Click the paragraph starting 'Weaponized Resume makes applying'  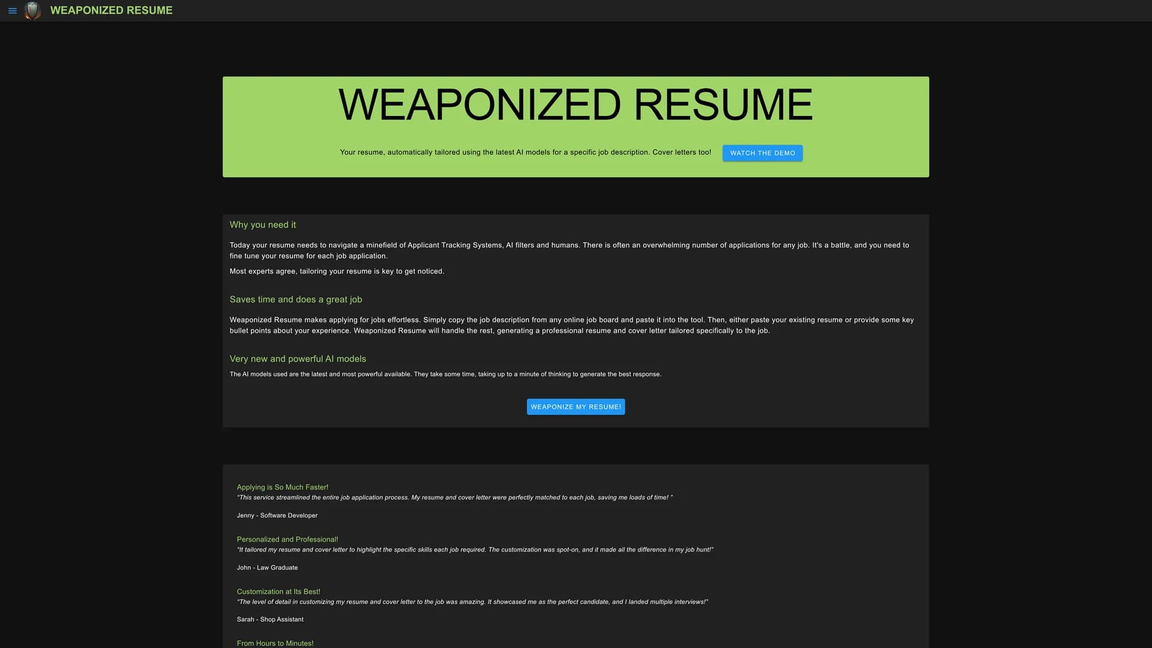coord(572,325)
